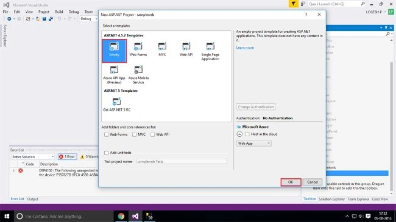Check the MVC core references checkbox
The width and height of the screenshot is (396, 222).
coord(135,134)
